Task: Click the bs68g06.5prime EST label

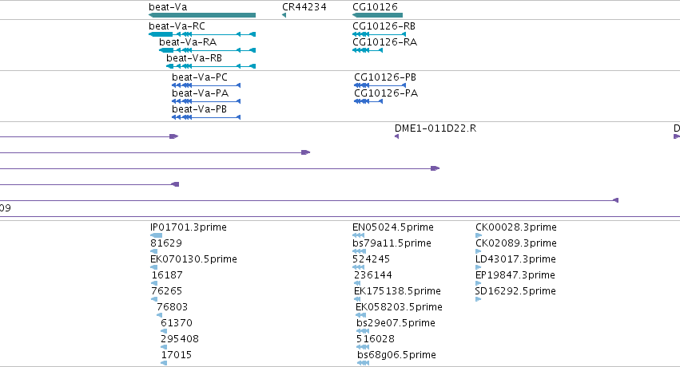Action: coord(397,355)
